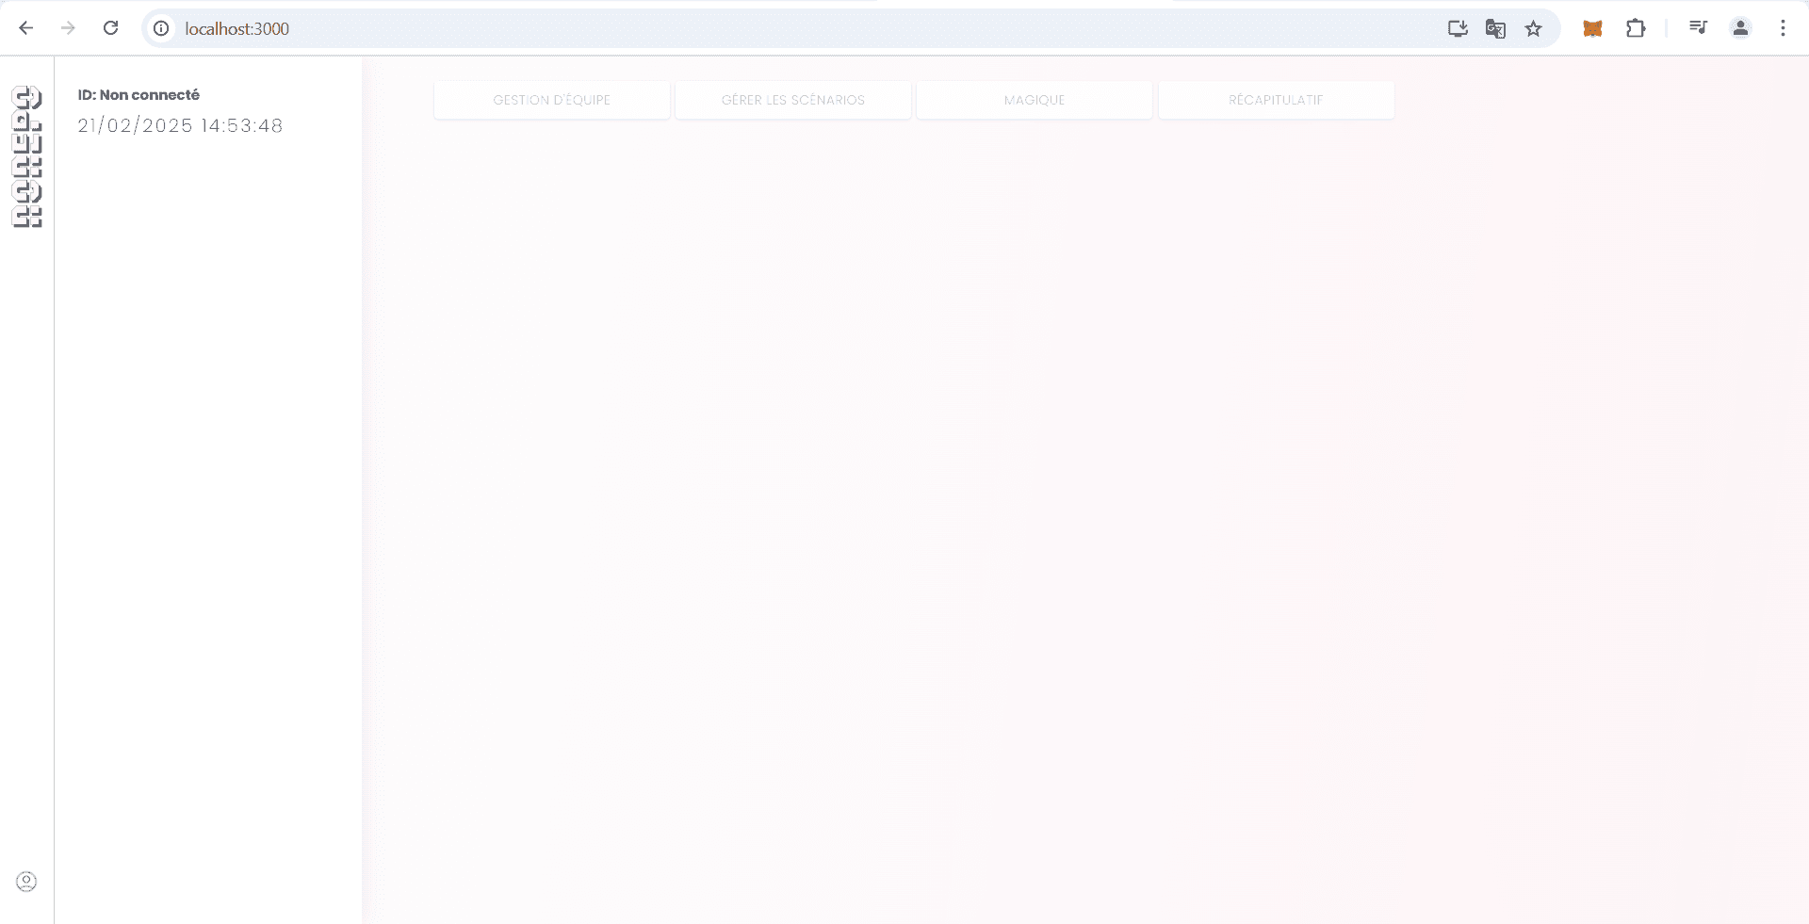Click the user account icon in sidebar bottom

[x=26, y=882]
